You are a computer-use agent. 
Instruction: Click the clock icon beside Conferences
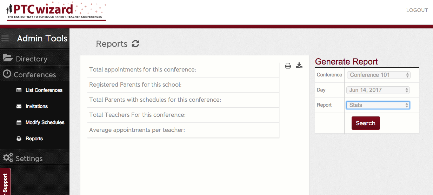7,74
